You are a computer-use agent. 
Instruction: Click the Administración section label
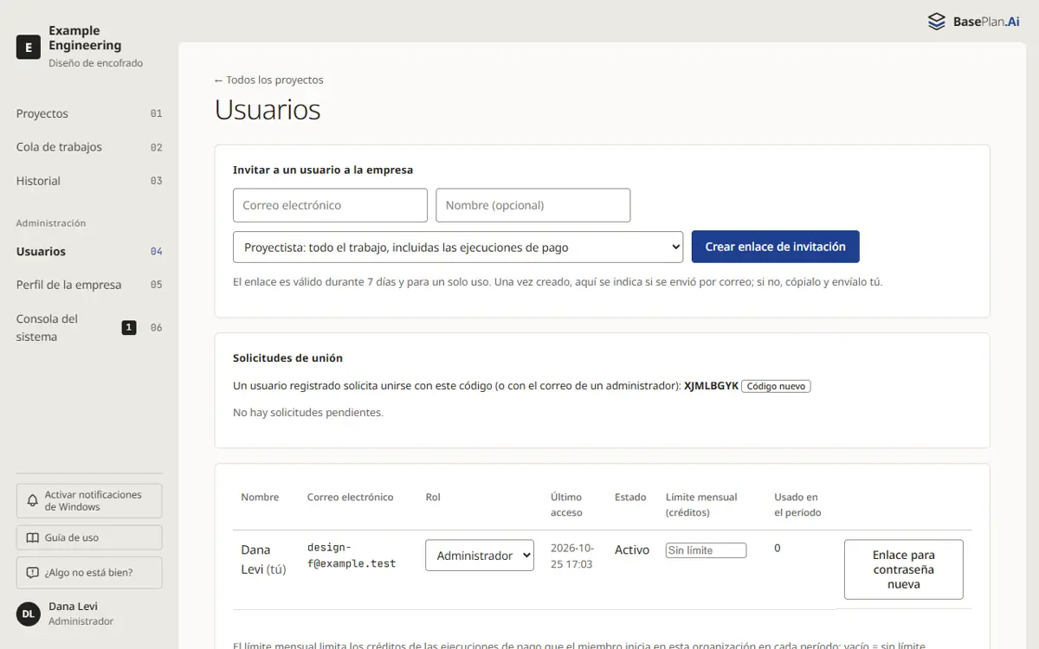[x=51, y=223]
